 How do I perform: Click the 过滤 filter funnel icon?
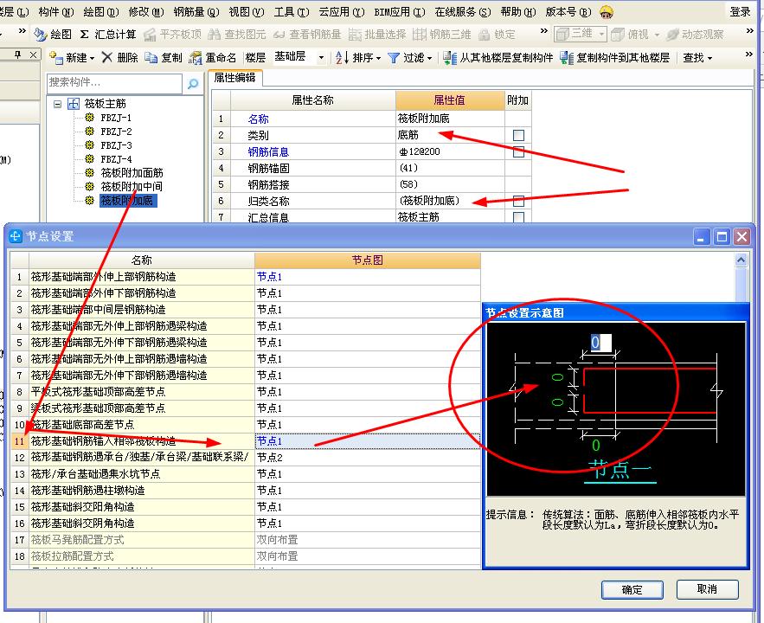coord(394,57)
